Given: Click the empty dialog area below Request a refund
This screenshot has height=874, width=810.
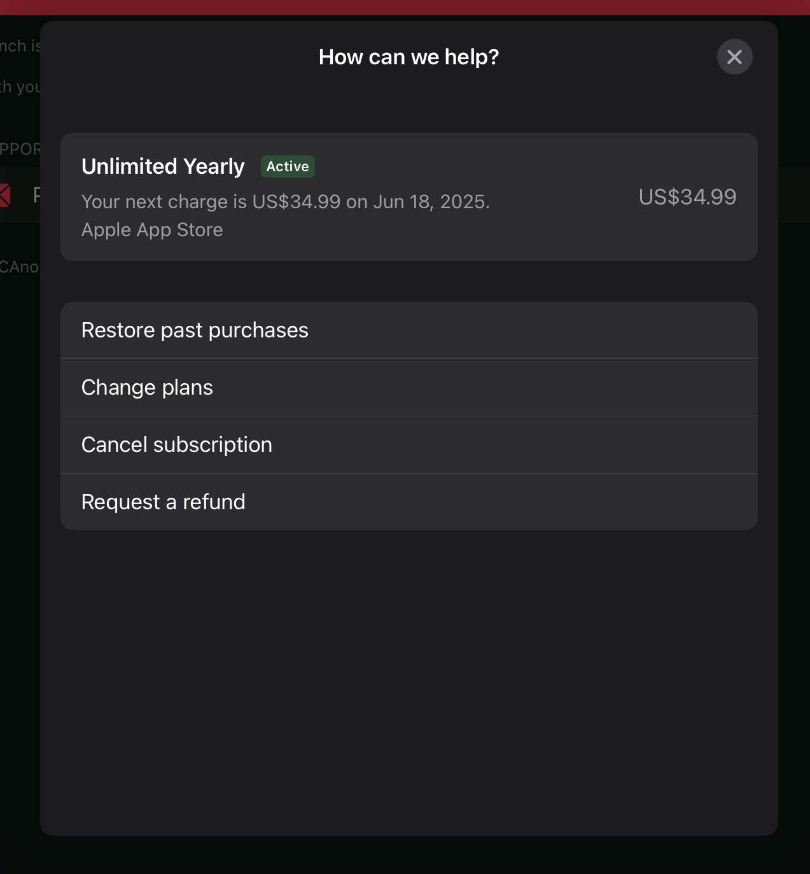Looking at the screenshot, I should 408,681.
